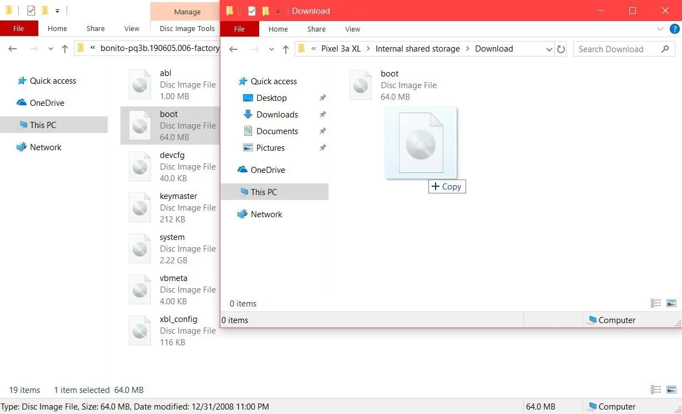Open Help in Download window ribbon
Image resolution: width=682 pixels, height=414 pixels.
coord(674,29)
